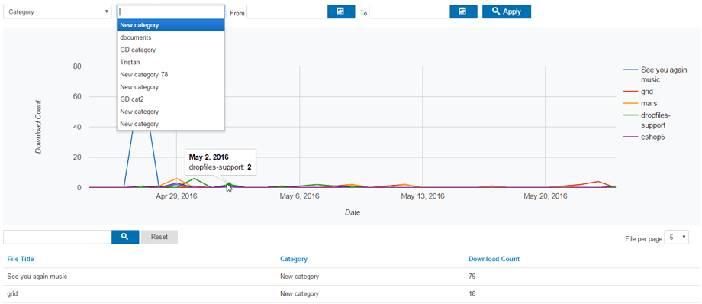The image size is (702, 304).
Task: Click the See you again music legend entry
Action: coord(655,75)
